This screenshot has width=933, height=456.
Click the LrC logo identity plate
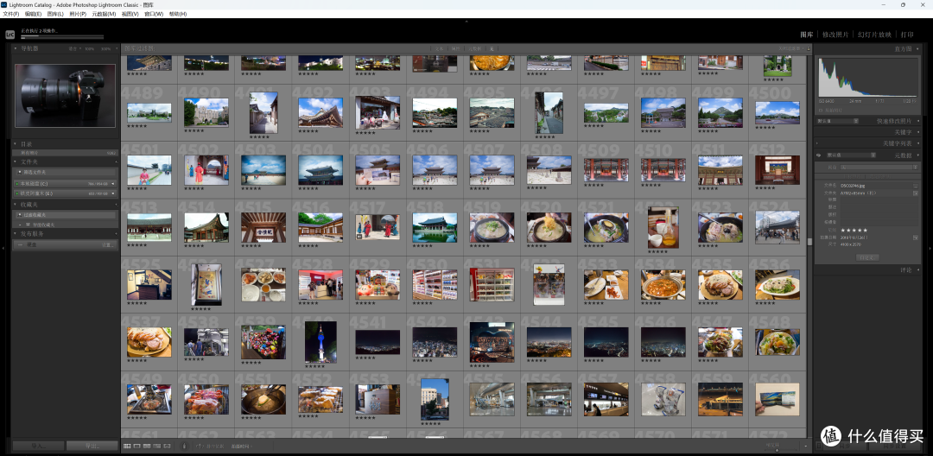(x=10, y=35)
